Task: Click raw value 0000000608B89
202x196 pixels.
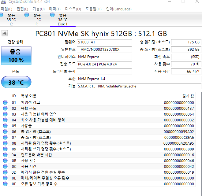Action: tap(179, 149)
